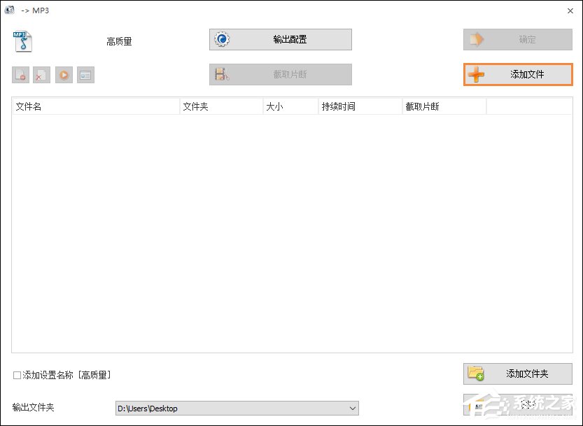Open the media file info icon

tap(85, 75)
